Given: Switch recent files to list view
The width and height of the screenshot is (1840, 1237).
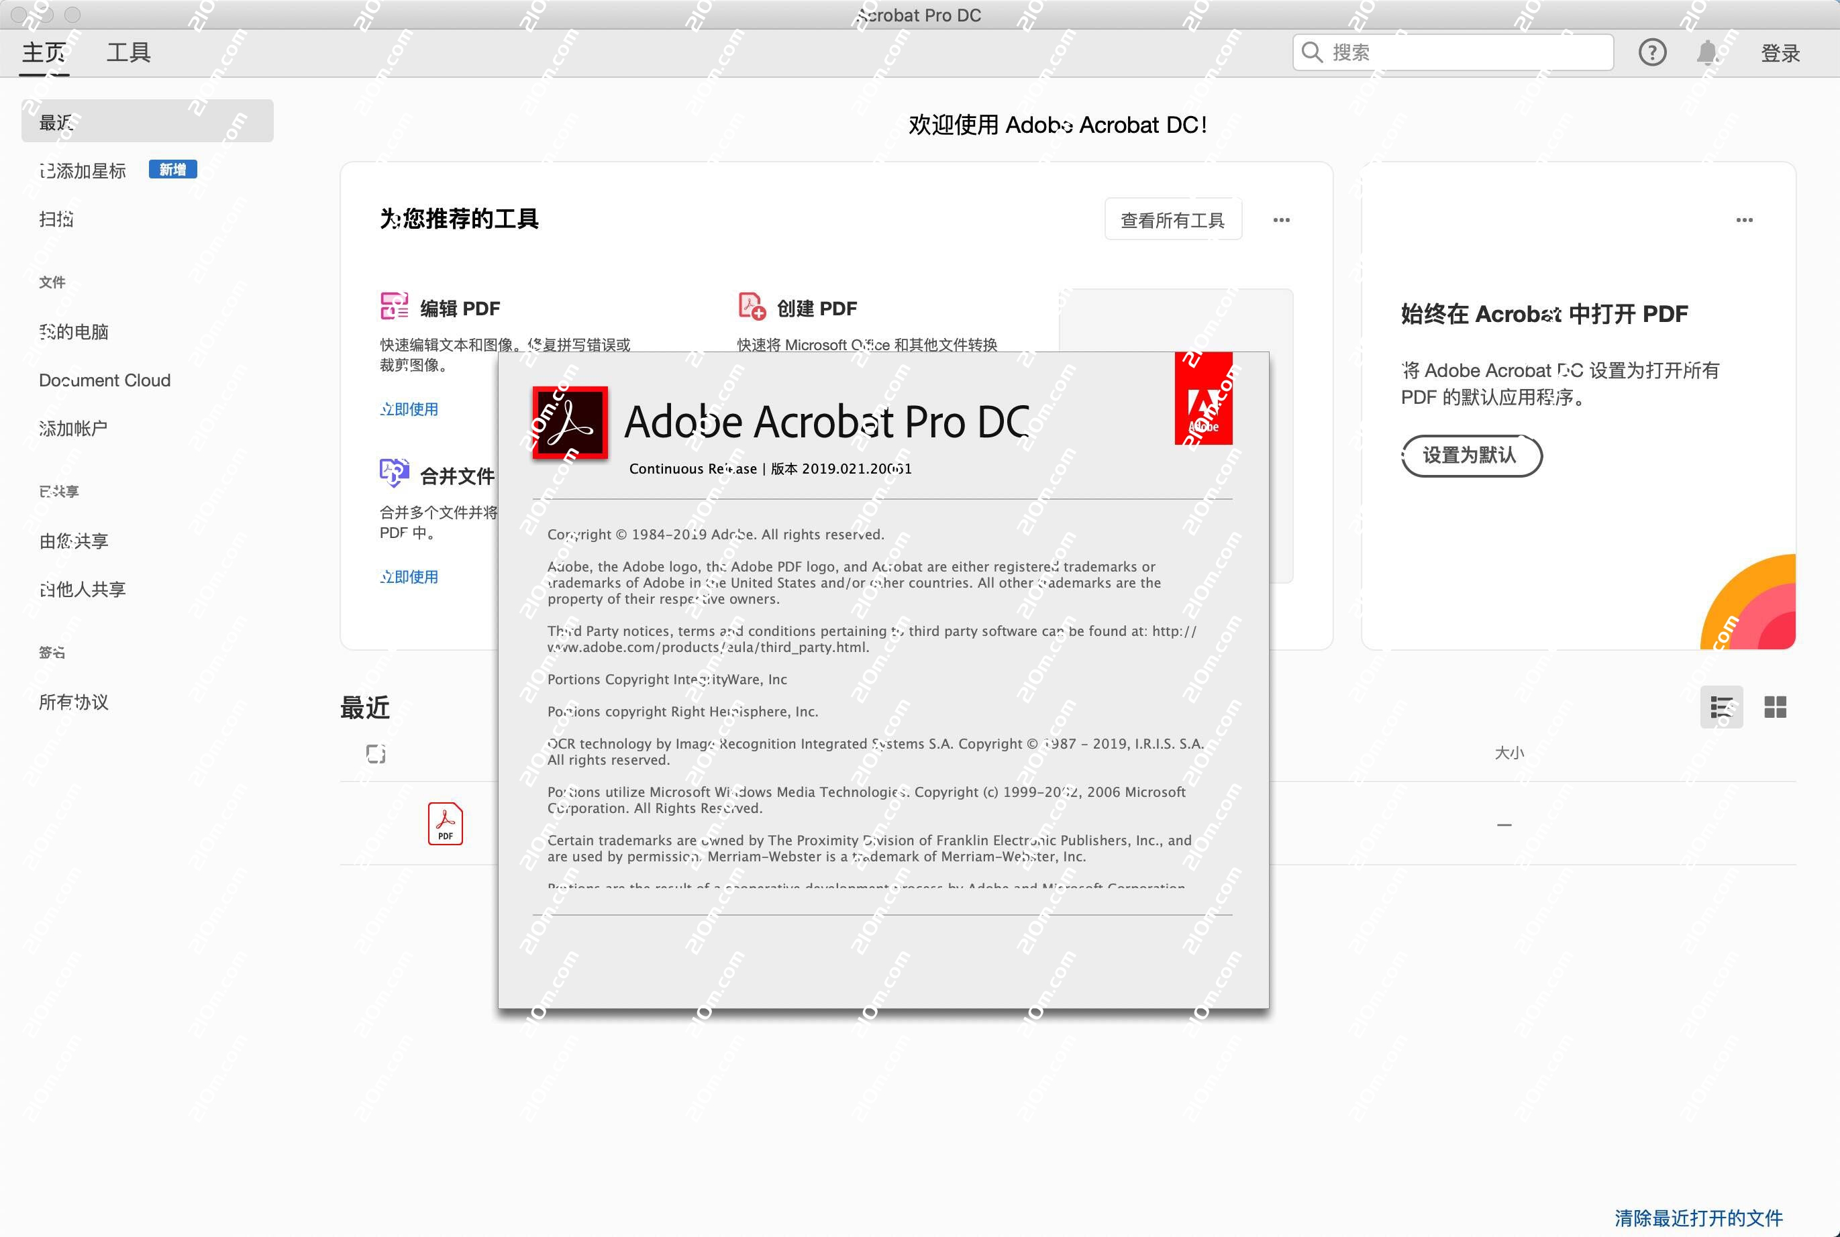Looking at the screenshot, I should pyautogui.click(x=1721, y=707).
